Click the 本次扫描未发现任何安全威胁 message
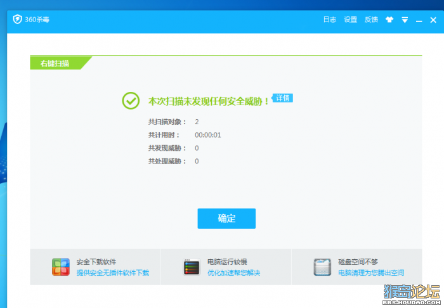Viewport: 444px width, 308px height. [209, 101]
